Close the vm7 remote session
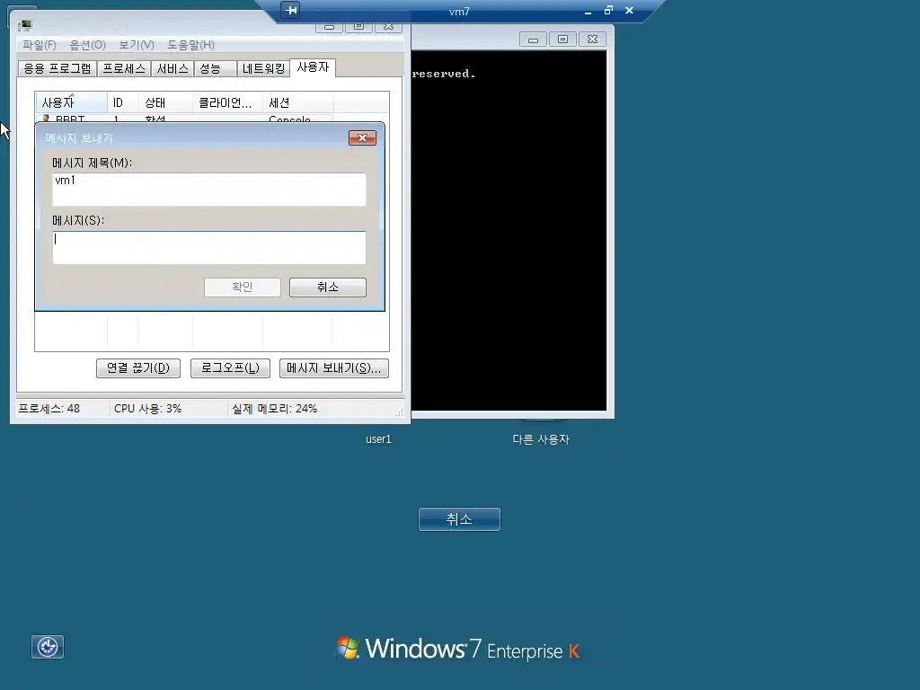 point(629,10)
